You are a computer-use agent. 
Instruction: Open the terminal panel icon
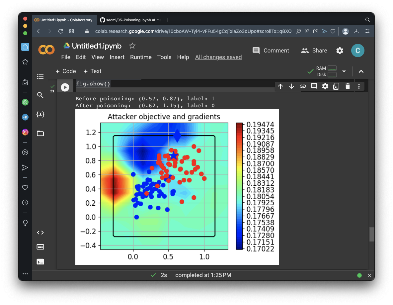click(x=40, y=261)
